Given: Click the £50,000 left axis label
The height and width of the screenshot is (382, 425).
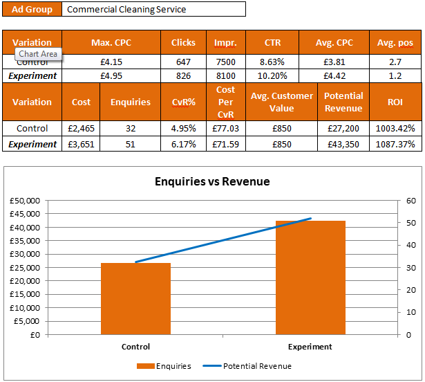Looking at the screenshot, I should (x=25, y=201).
